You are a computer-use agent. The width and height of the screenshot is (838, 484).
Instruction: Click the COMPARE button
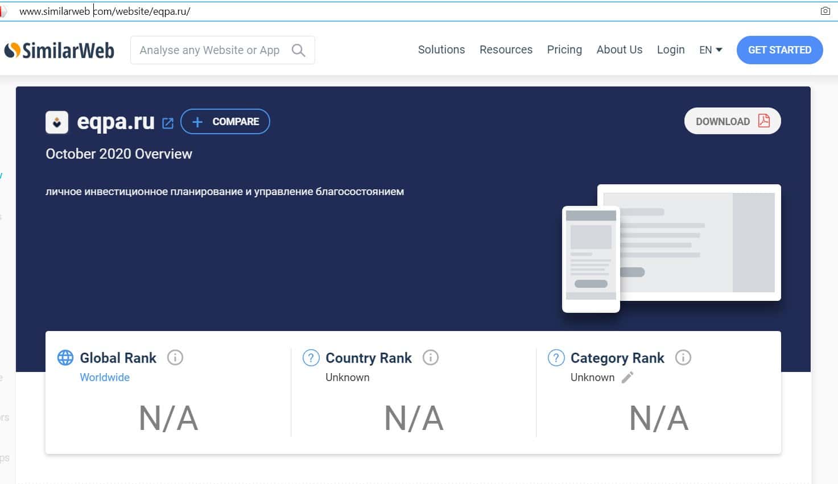(225, 122)
